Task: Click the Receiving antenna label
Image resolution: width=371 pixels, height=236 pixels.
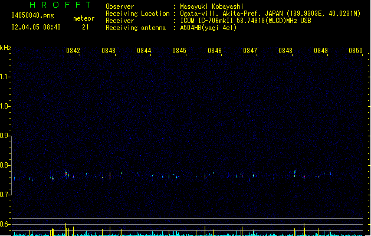Action: [136, 28]
